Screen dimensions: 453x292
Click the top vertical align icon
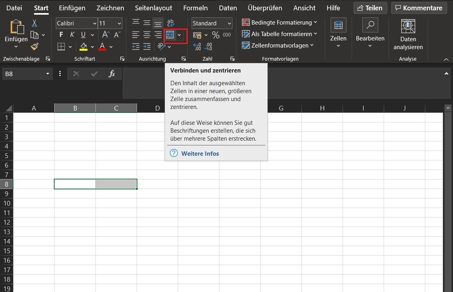click(136, 22)
